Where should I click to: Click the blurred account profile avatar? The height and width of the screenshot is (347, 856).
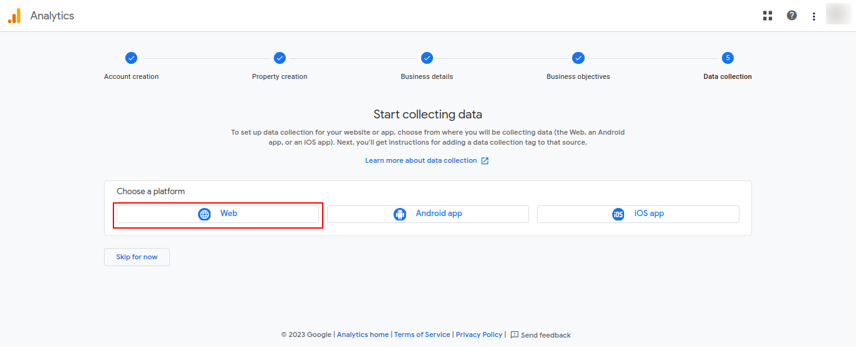tap(838, 14)
